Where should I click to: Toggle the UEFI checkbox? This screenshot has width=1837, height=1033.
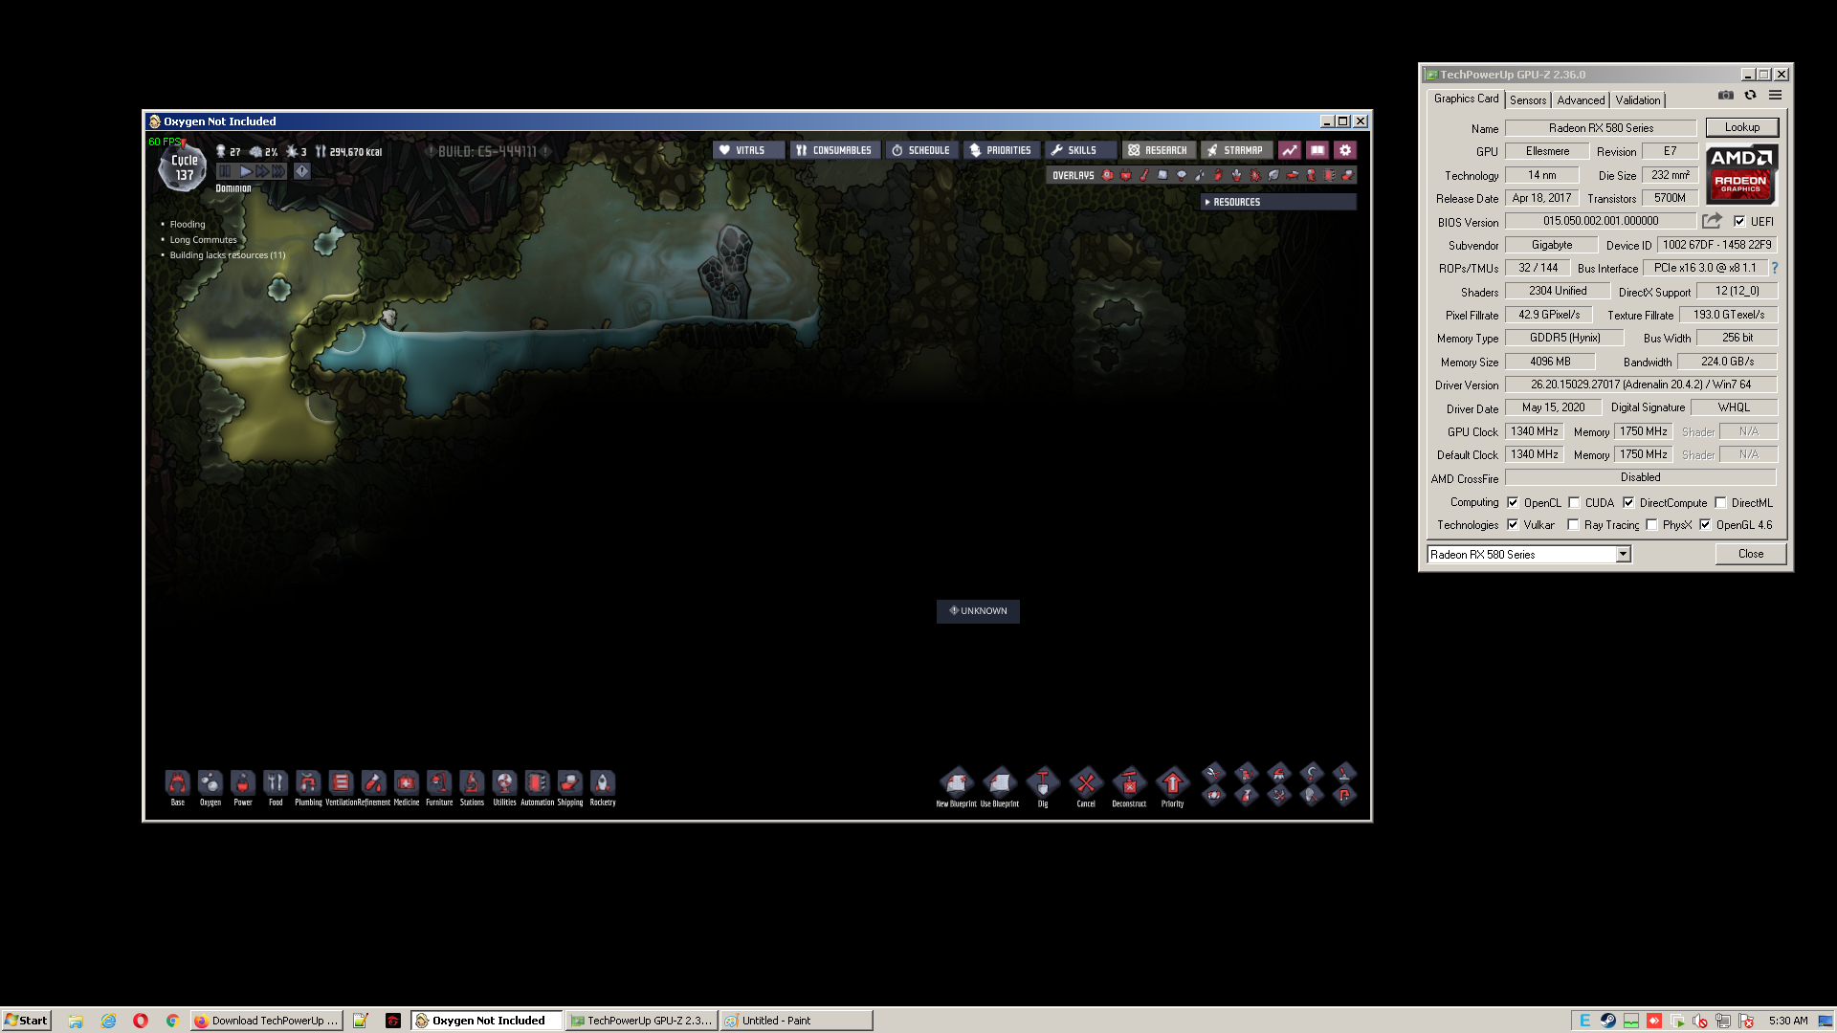pos(1739,221)
